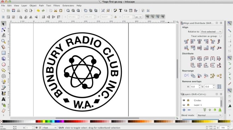Open the px units dropdown
Image resolution: width=233 pixels, height=130 pixels.
coord(138,17)
